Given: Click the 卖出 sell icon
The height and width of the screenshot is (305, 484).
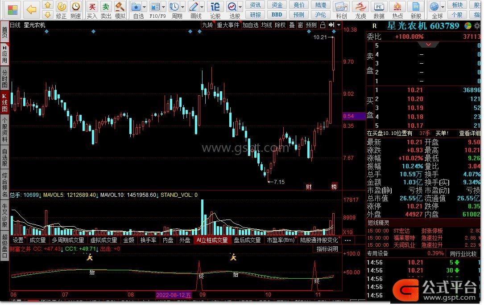Looking at the screenshot, I should (106, 10).
